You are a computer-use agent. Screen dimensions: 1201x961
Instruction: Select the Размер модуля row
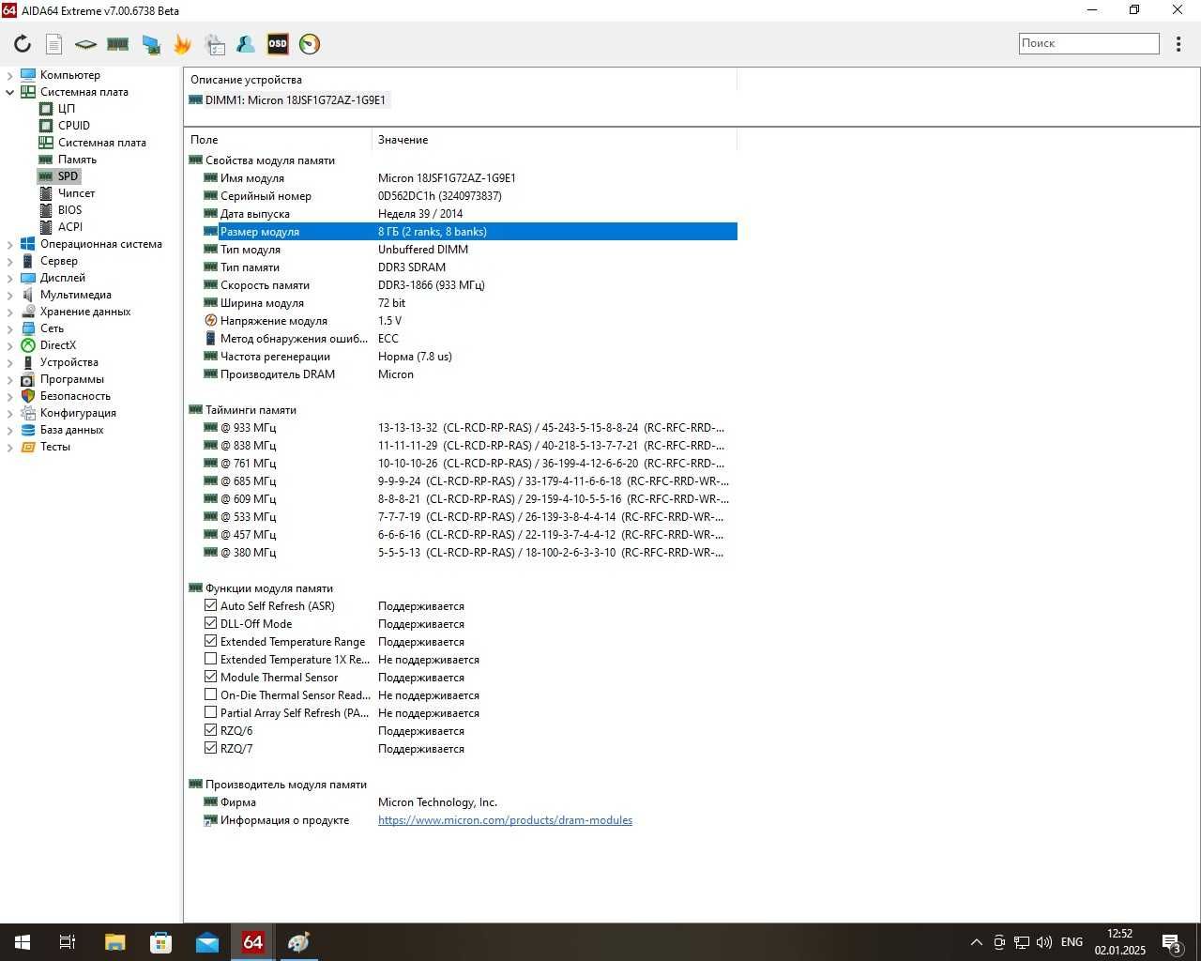coord(470,232)
